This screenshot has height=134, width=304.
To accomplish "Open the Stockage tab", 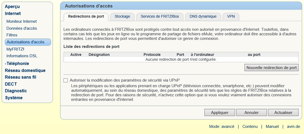I will pos(122,17).
